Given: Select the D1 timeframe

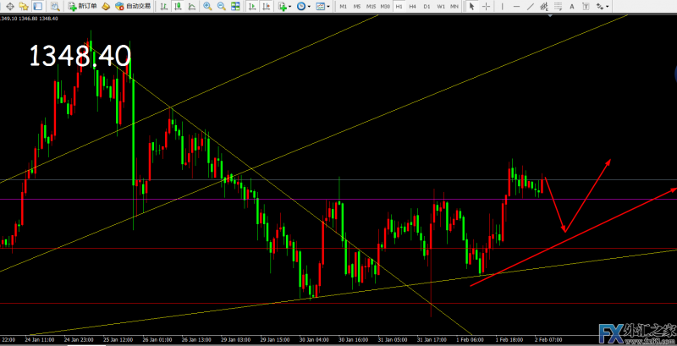Looking at the screenshot, I should tap(427, 6).
